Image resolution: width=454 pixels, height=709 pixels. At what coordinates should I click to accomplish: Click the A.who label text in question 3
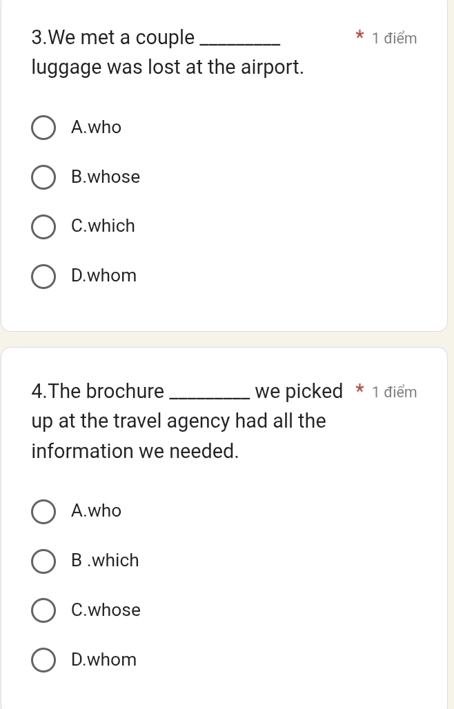(x=97, y=127)
